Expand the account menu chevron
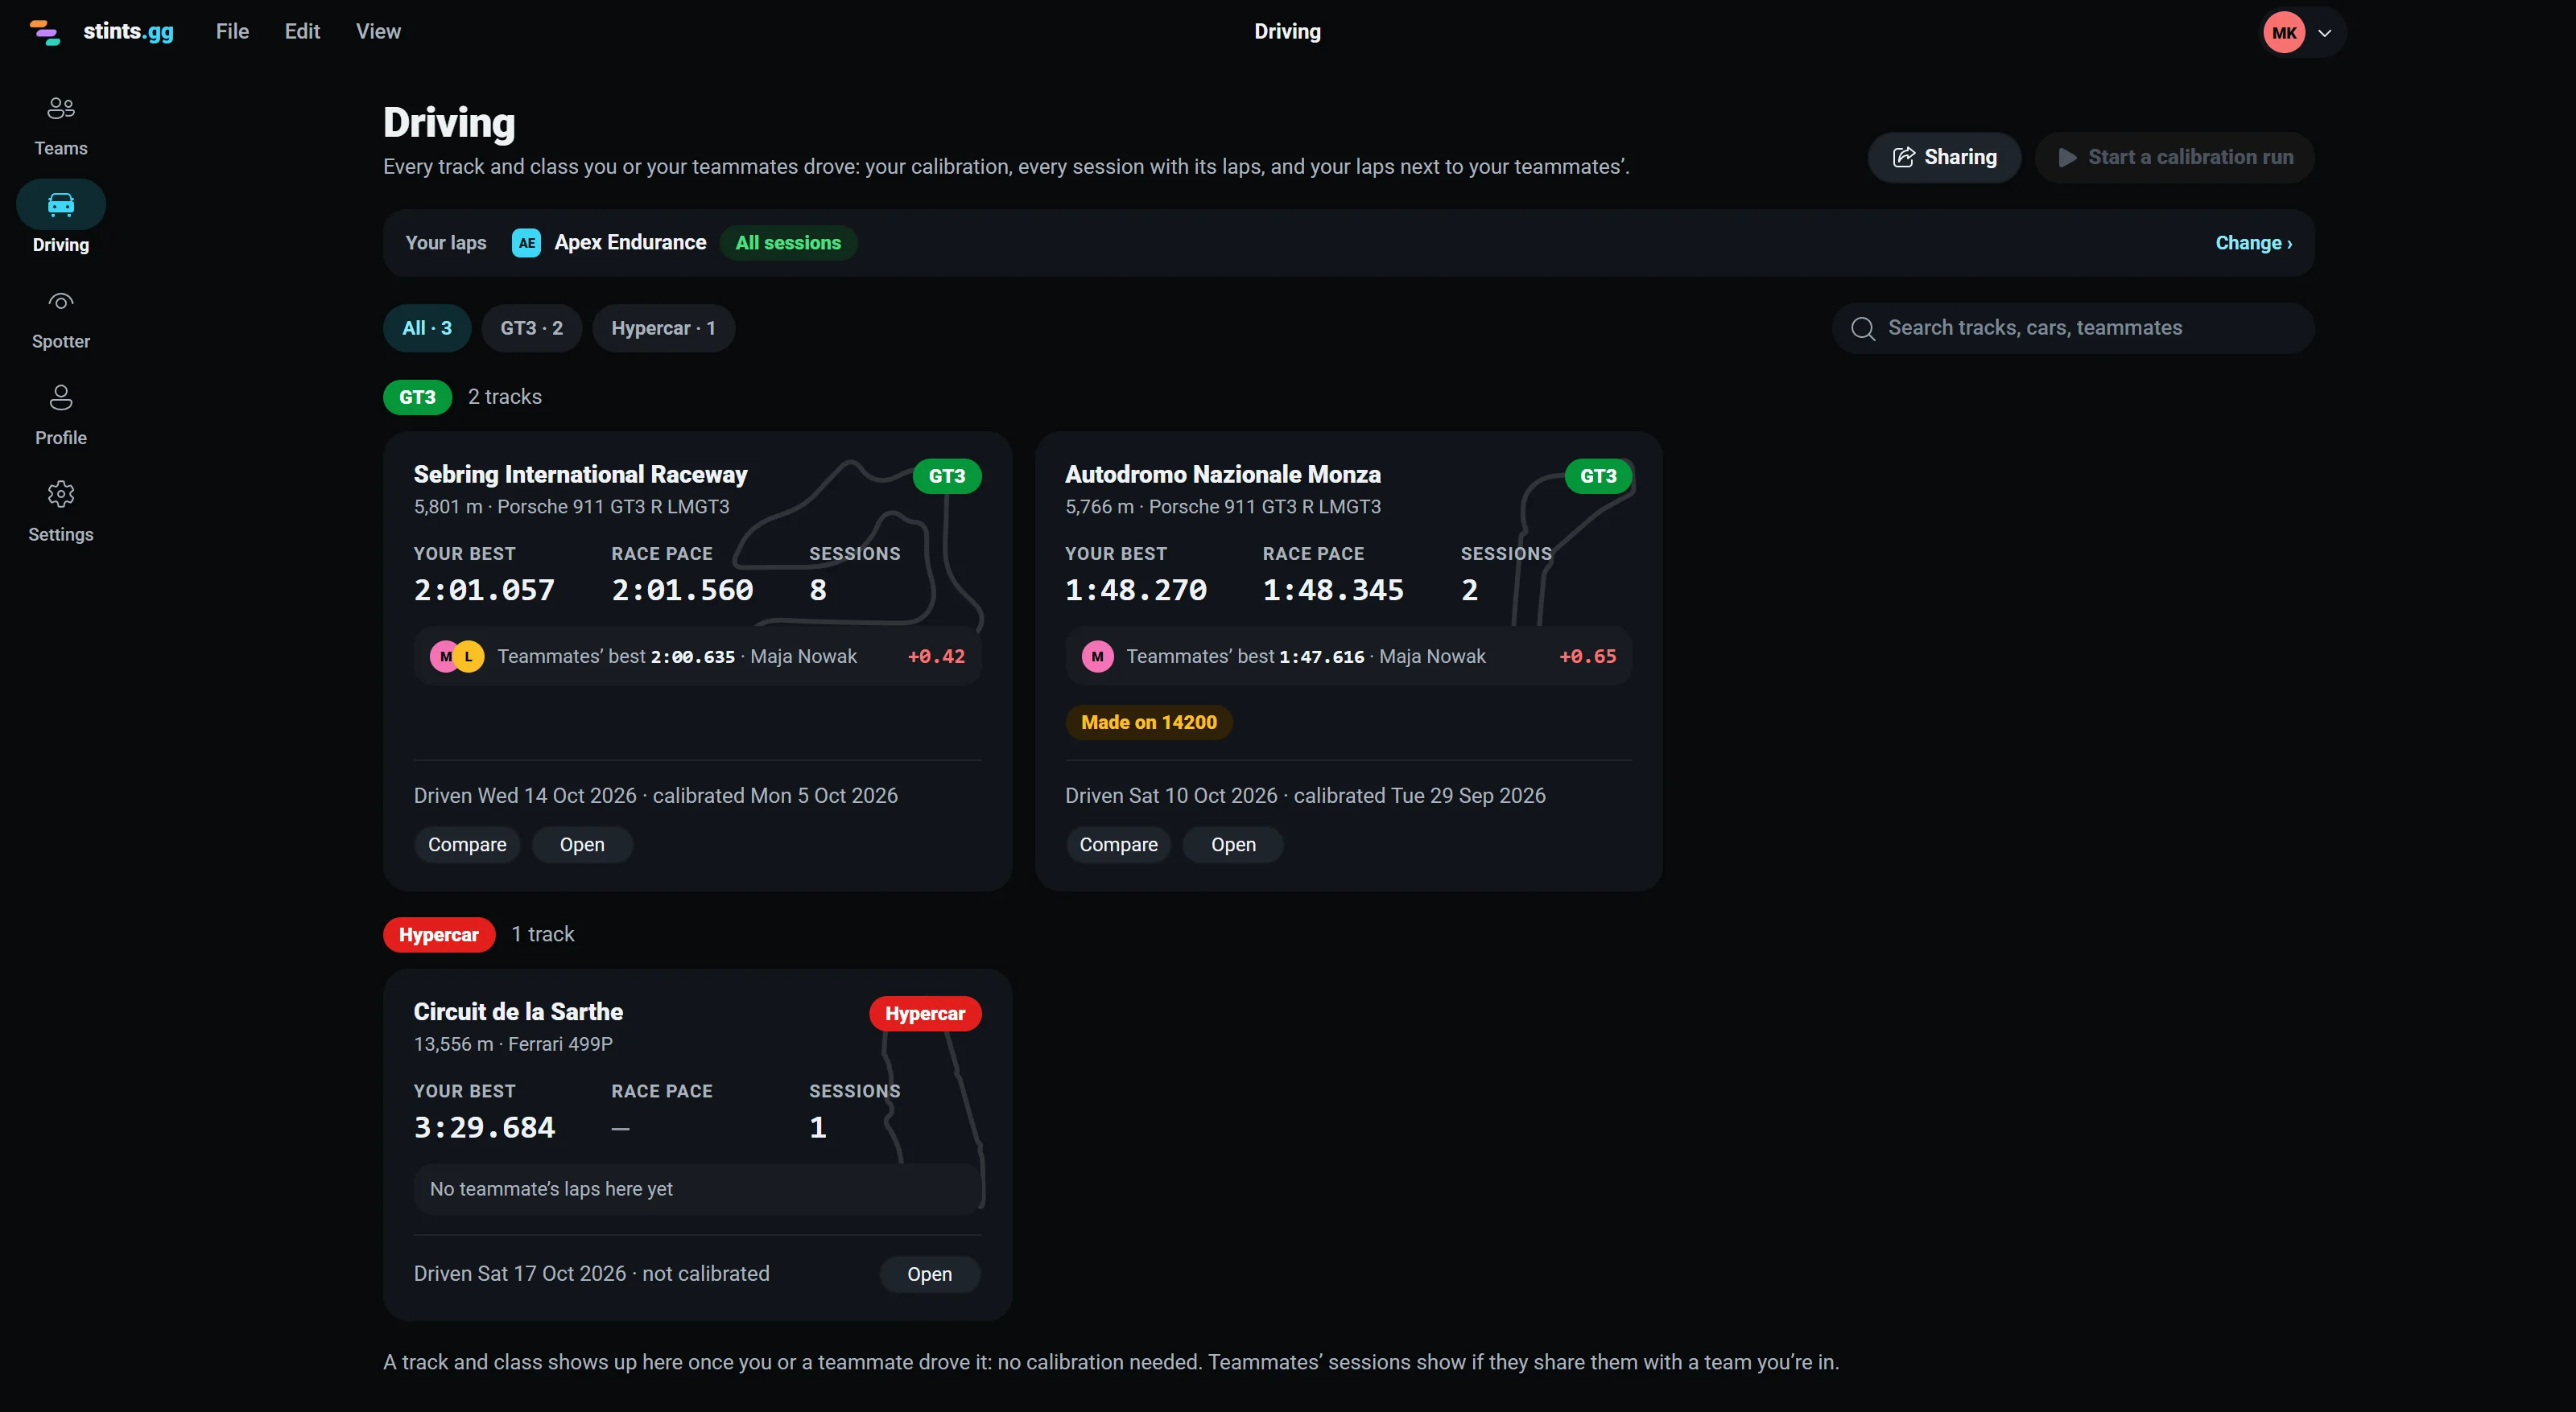 tap(2325, 32)
